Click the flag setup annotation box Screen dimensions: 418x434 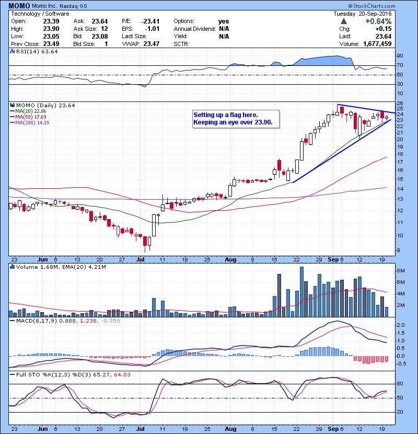click(x=236, y=119)
